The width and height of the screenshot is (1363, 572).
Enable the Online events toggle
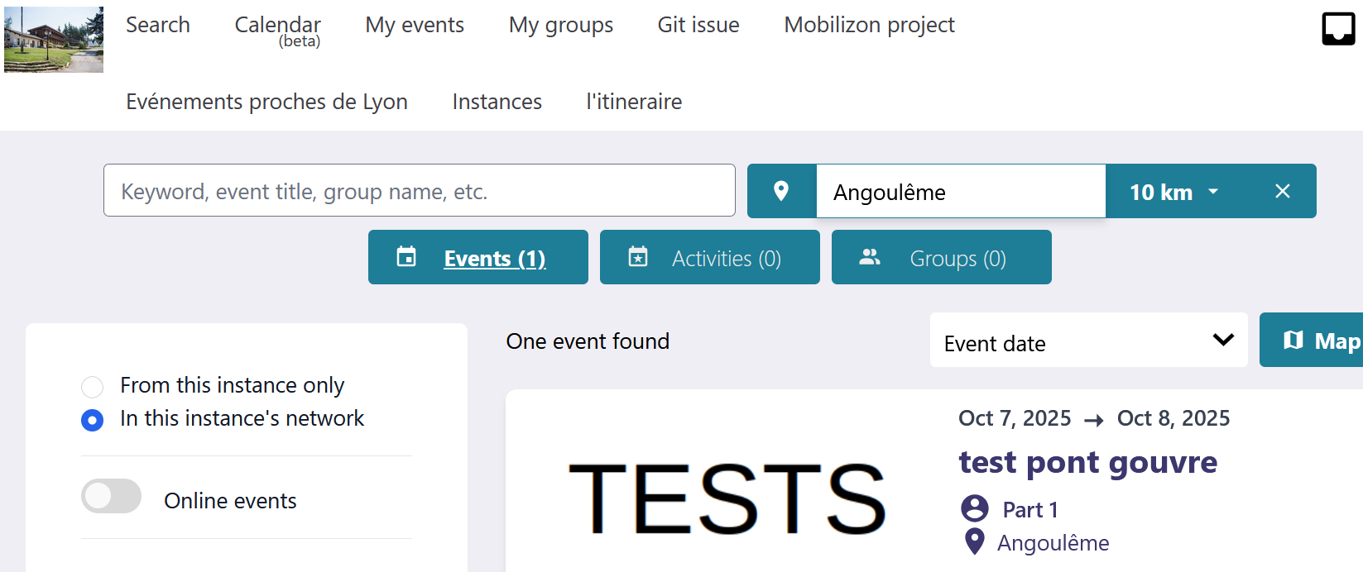click(x=111, y=496)
